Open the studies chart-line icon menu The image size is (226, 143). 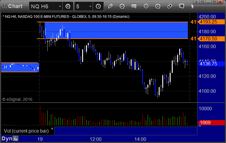point(122,6)
